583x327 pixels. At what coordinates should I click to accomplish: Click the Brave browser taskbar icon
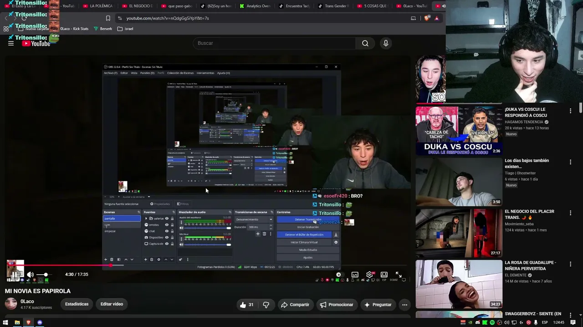(28, 322)
